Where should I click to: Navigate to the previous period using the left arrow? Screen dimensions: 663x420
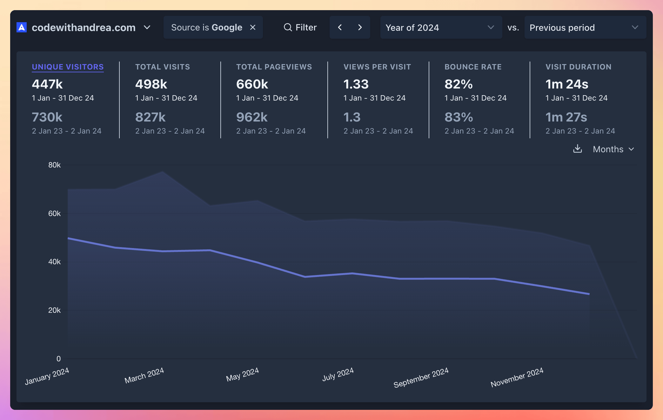(340, 27)
